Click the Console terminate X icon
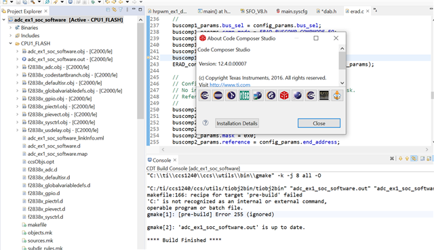The height and width of the screenshot is (250, 434). click(x=392, y=159)
